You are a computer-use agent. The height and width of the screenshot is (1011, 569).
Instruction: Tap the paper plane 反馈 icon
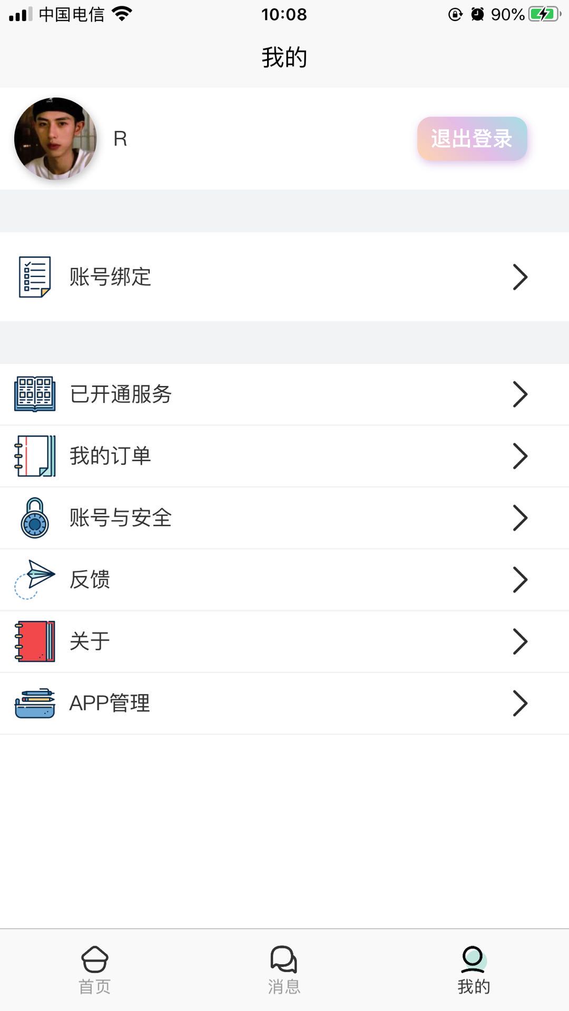click(35, 579)
